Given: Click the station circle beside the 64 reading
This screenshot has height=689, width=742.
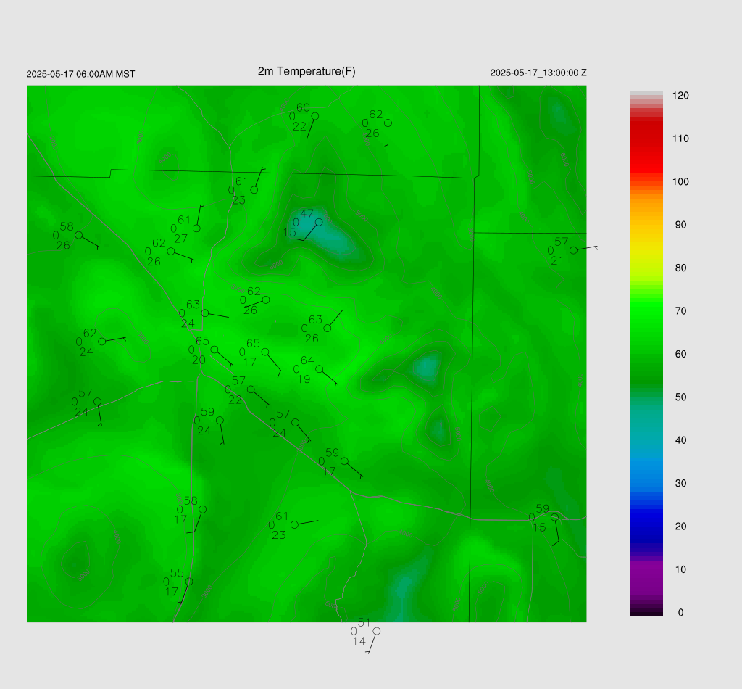Looking at the screenshot, I should click(x=320, y=369).
